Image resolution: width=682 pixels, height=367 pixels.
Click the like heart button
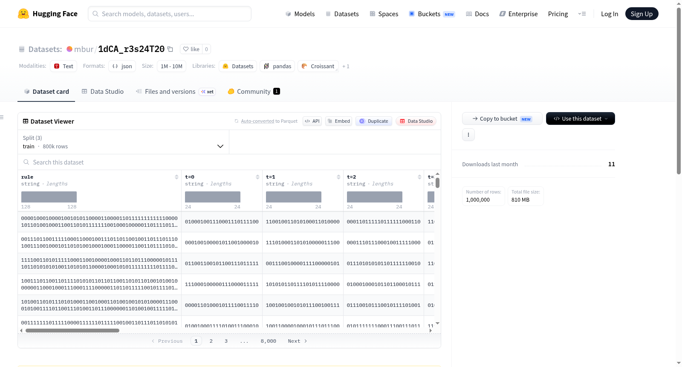tap(191, 49)
